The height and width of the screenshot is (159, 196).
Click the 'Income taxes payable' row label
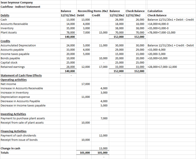click(15, 54)
